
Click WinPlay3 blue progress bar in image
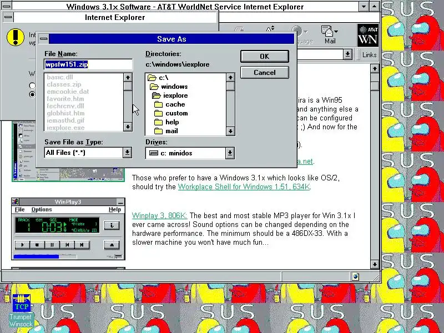[36, 256]
